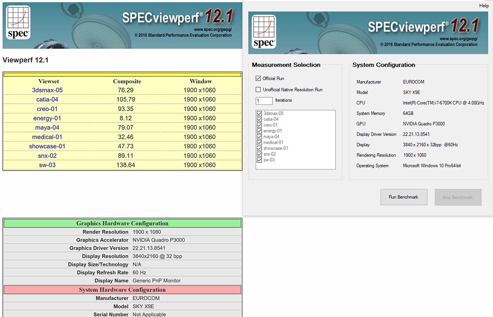Click the snx-02 viewset link

pos(47,156)
